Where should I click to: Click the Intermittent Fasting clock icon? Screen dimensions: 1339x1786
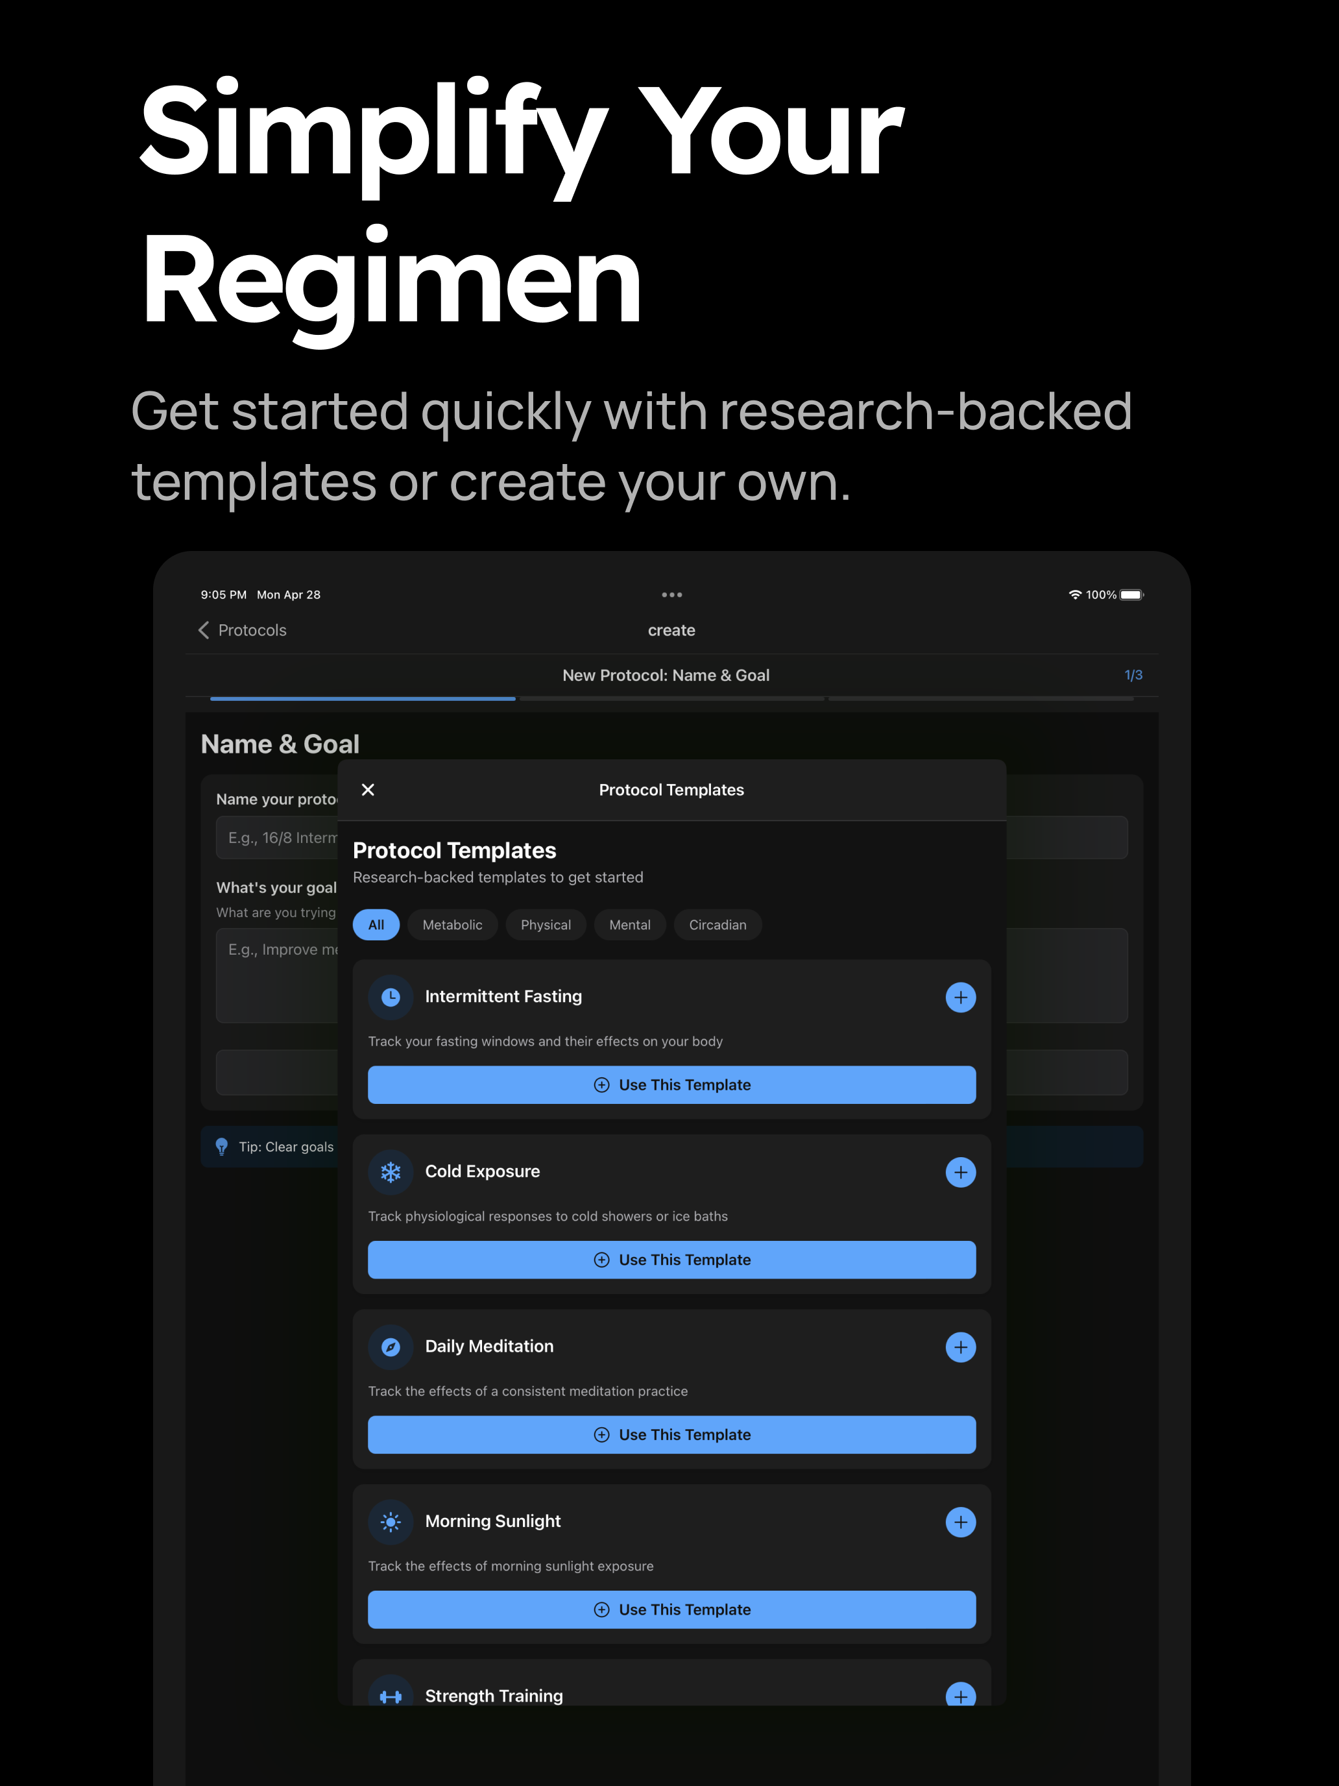pos(391,997)
